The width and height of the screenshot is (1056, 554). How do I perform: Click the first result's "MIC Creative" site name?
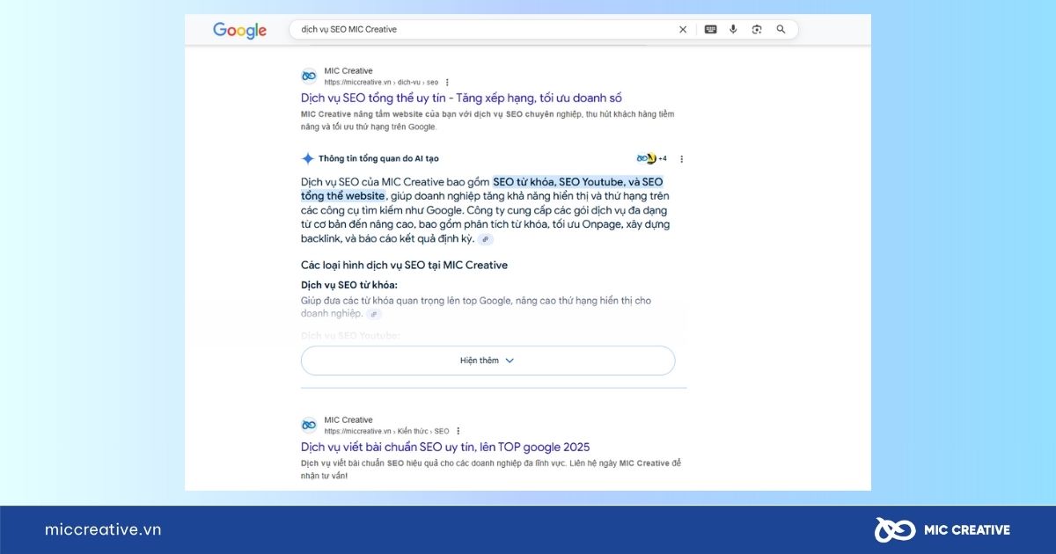click(x=348, y=71)
